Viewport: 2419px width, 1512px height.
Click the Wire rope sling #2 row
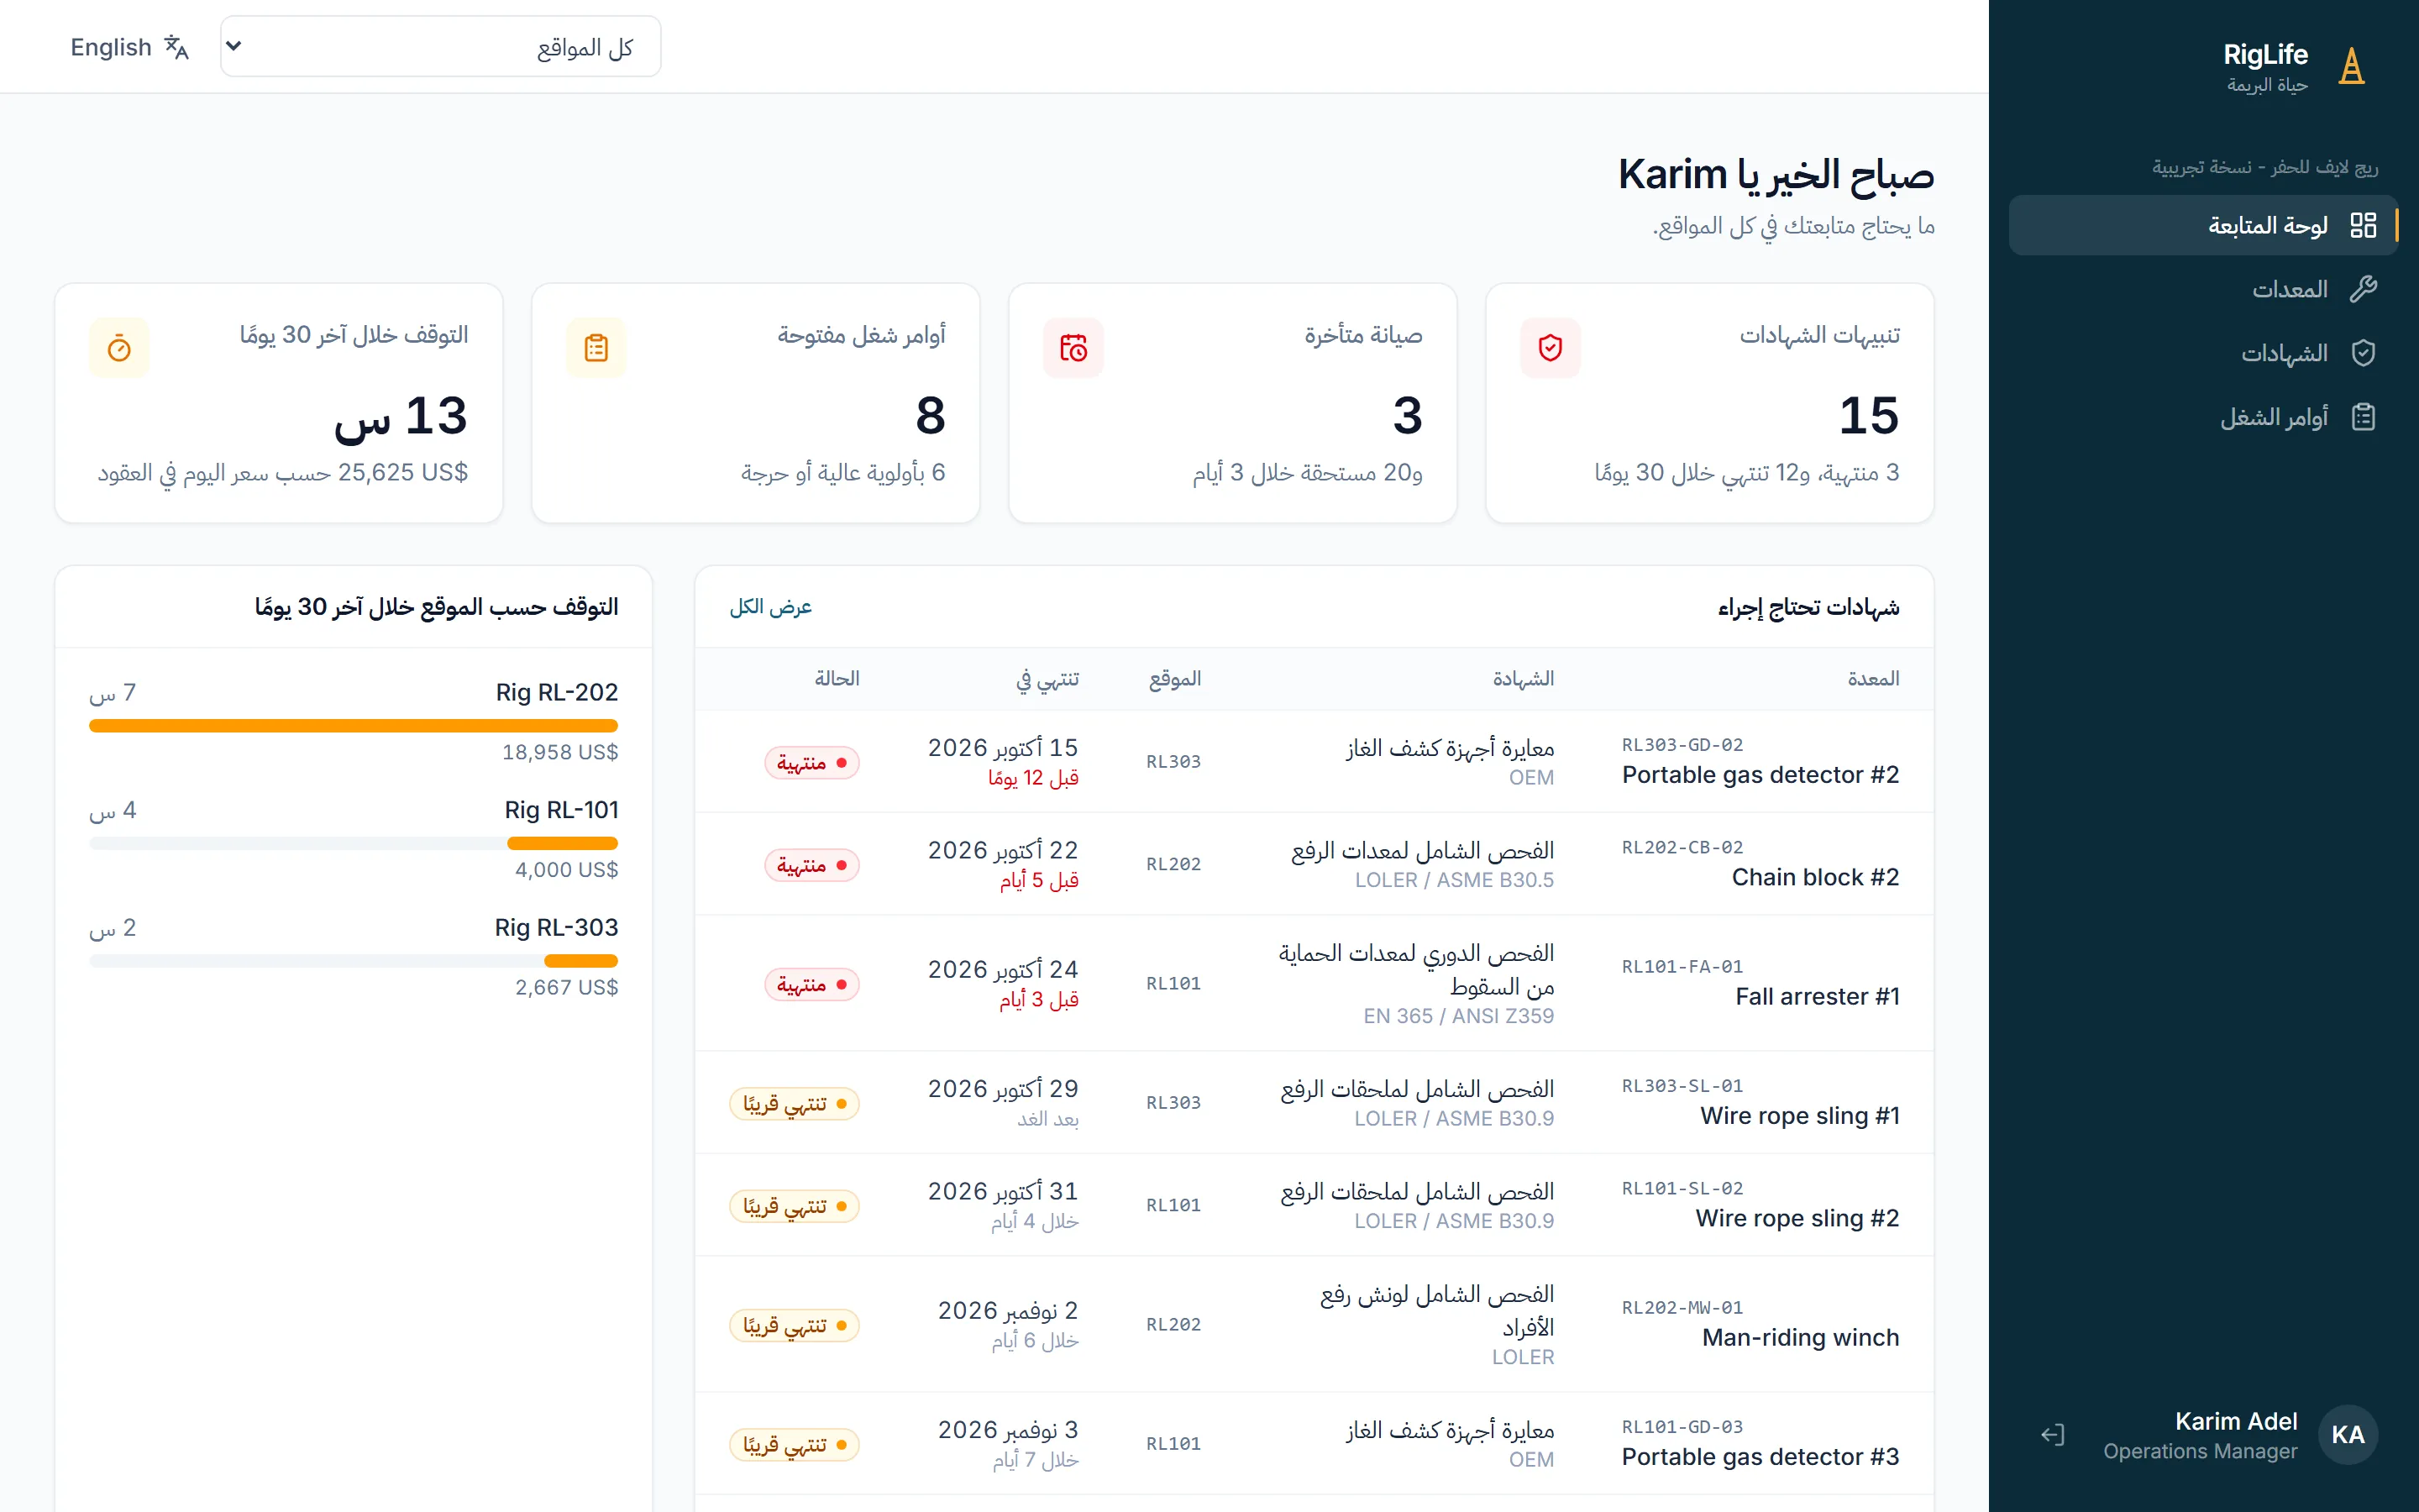pyautogui.click(x=1314, y=1205)
